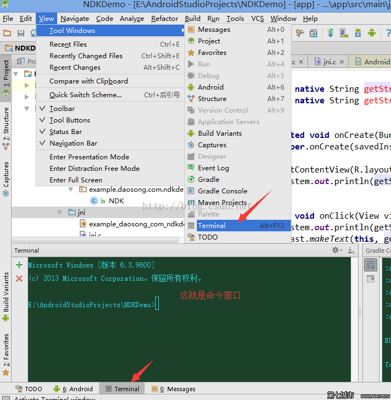Close the current terminal session

pos(19,279)
